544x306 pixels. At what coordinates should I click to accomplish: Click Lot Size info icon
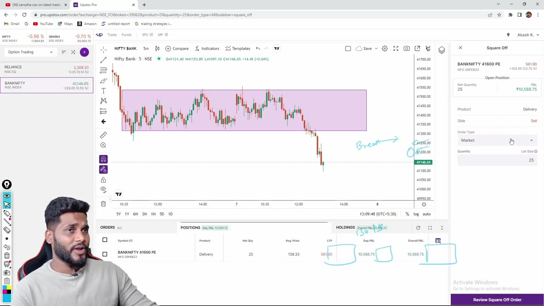535,151
